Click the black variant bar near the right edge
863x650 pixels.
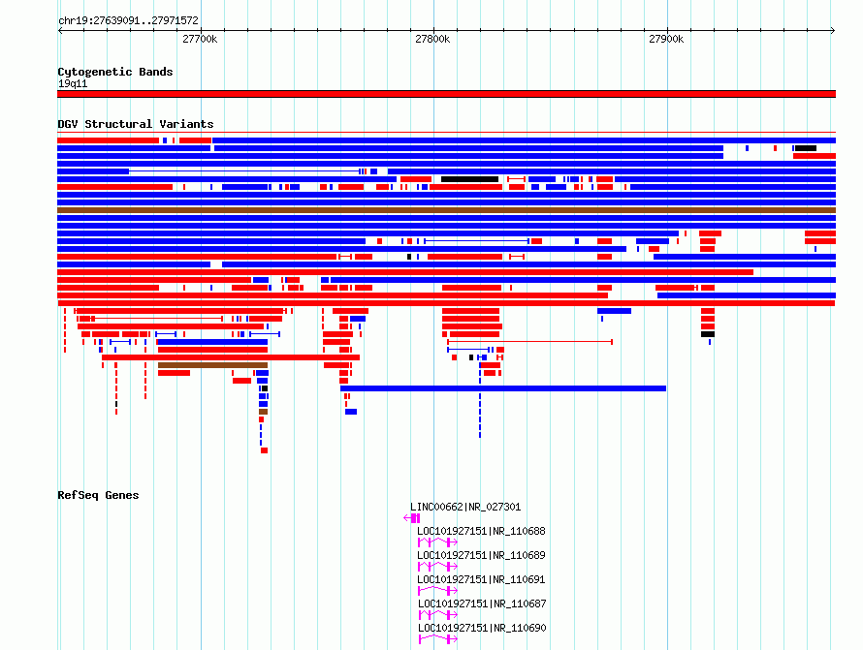(806, 148)
